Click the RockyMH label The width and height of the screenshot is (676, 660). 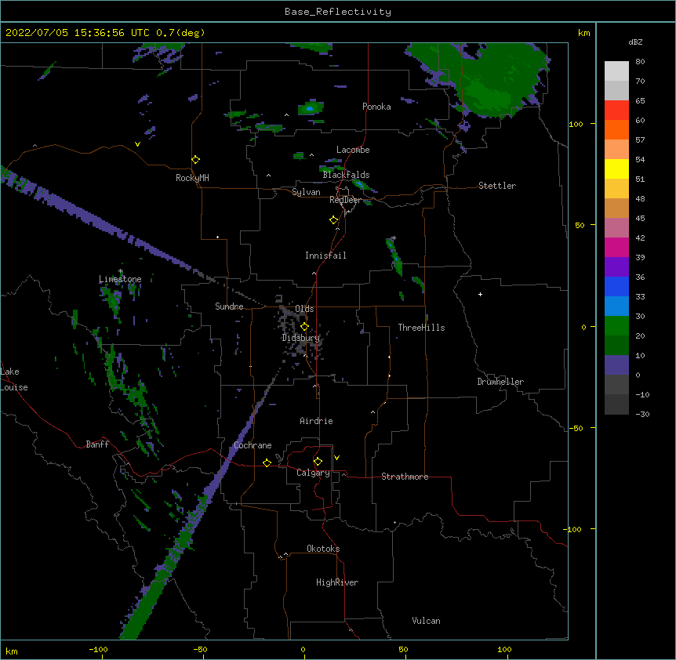coord(192,177)
